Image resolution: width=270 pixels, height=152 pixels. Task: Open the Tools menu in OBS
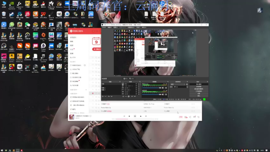138,27
